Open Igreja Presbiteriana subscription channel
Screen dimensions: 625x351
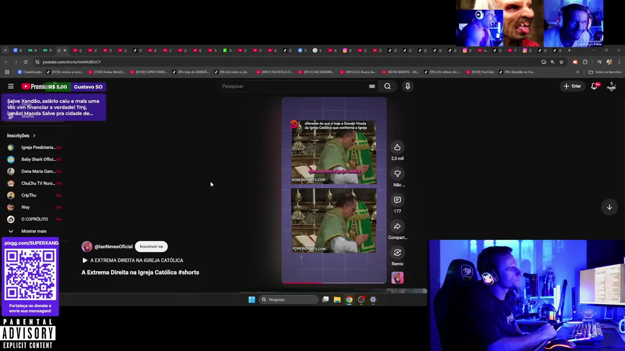pyautogui.click(x=34, y=147)
